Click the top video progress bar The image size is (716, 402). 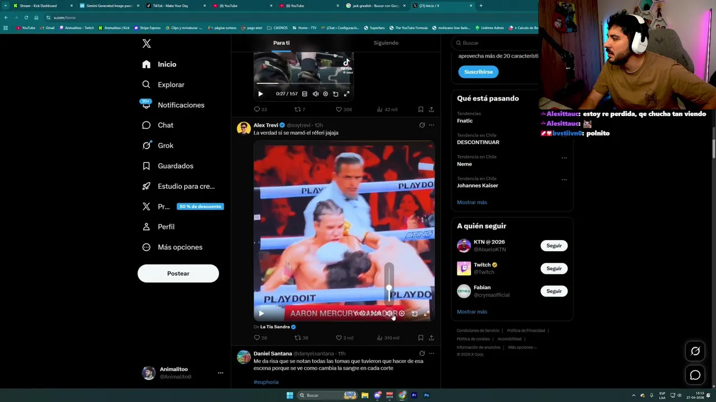(303, 84)
